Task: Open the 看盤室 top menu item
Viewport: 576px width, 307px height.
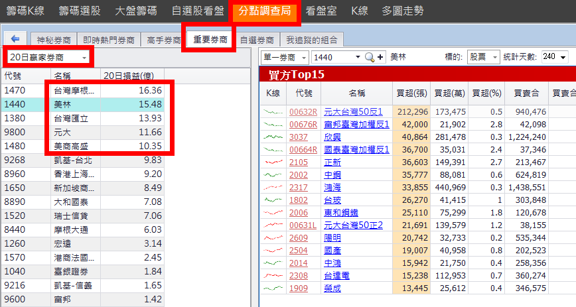Action: [321, 11]
